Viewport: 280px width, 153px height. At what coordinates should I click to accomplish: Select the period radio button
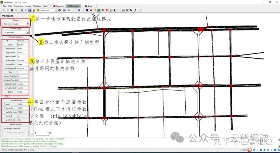coord(5,116)
